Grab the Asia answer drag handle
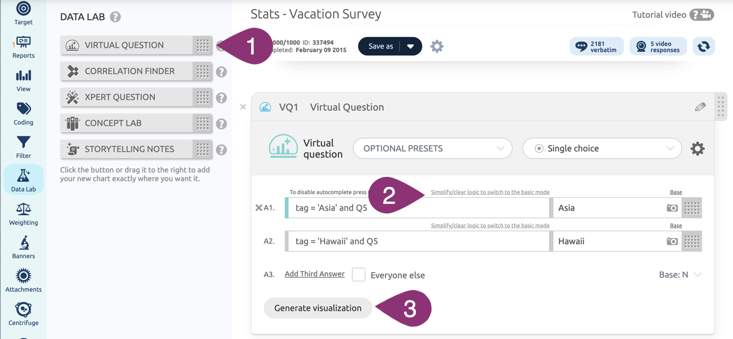 tap(692, 208)
